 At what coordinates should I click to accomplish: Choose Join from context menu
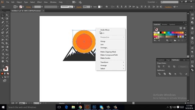(x=111, y=45)
